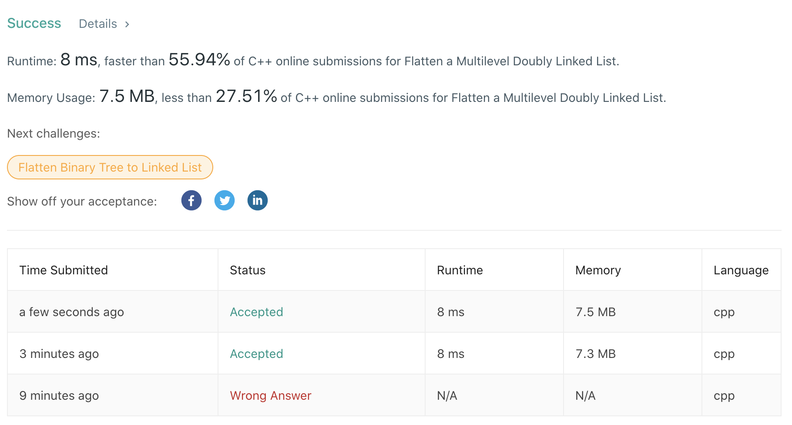Screen dimensions: 792x425
Task: Share acceptance on Twitter
Action: [x=225, y=201]
